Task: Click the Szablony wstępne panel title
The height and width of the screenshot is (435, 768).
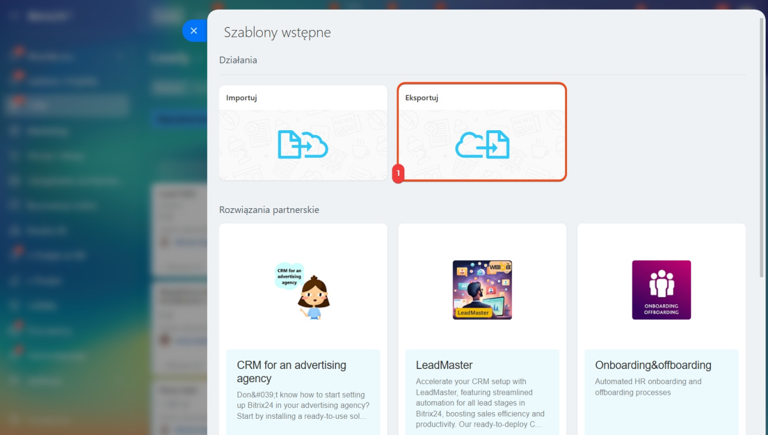Action: pyautogui.click(x=277, y=32)
